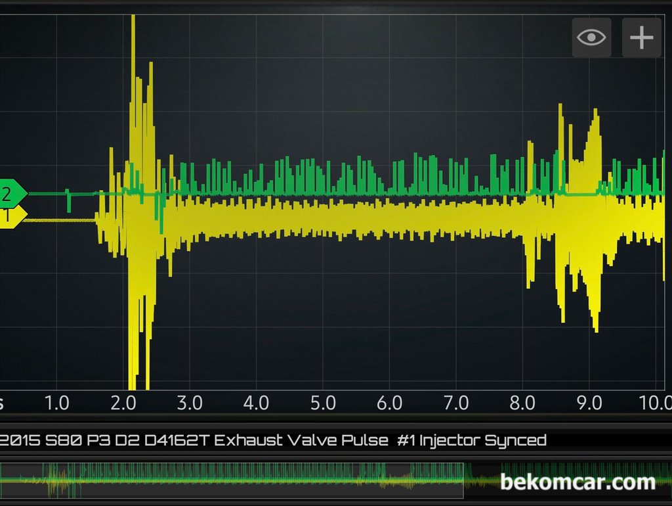Screen dimensions: 672x506
Task: Click the right edge of the overview selection
Action: [464, 480]
